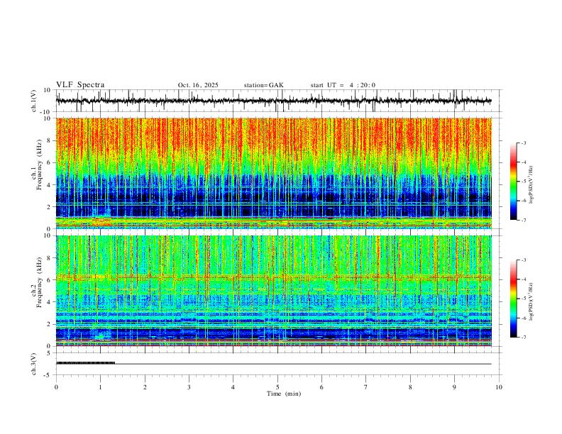Click time axis tick label "0"
Viewport: 562px width, 434px height.
56,387
